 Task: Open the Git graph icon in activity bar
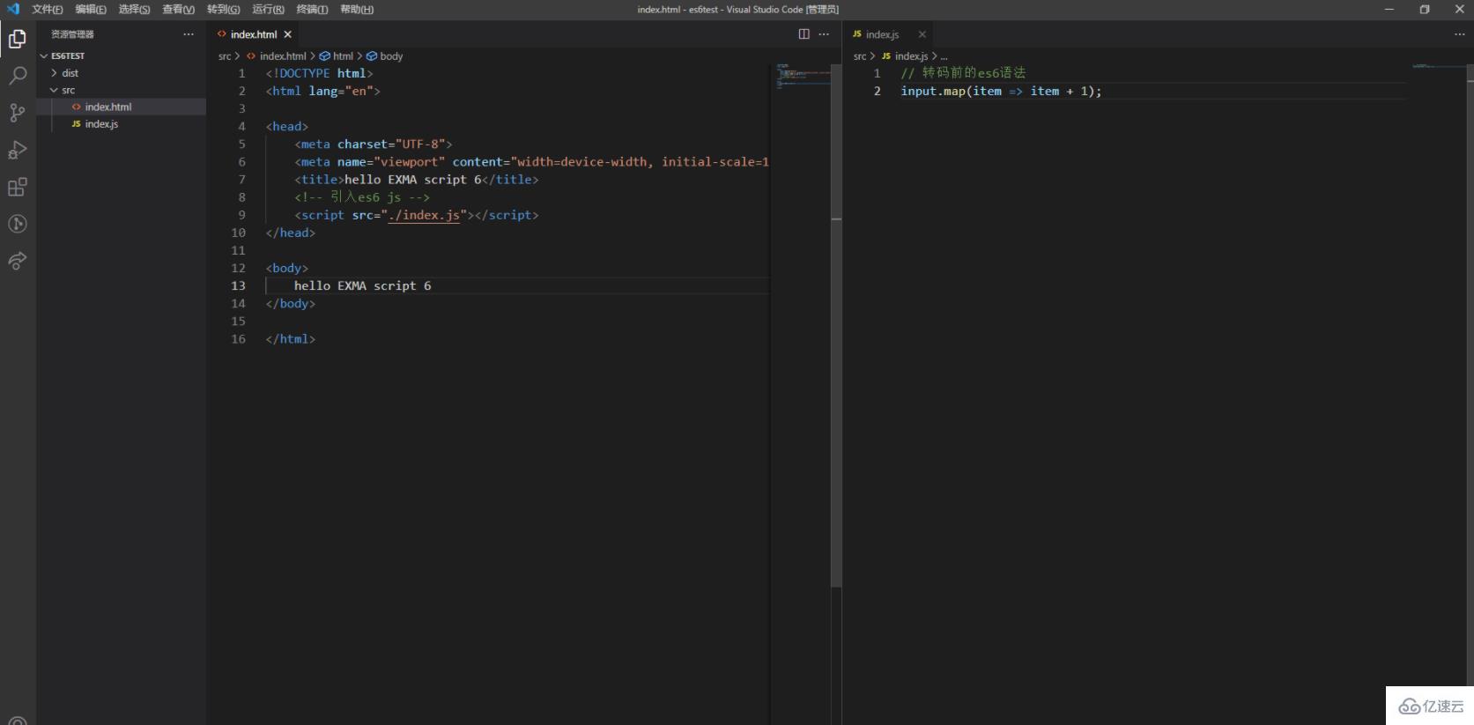(17, 224)
